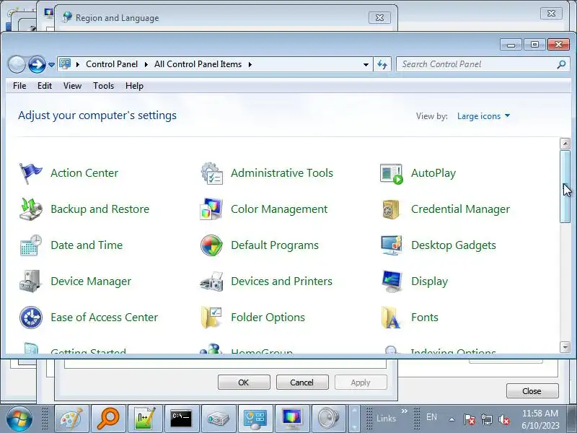The width and height of the screenshot is (577, 433).
Task: Click the Administrative Tools link text
Action: tap(282, 173)
